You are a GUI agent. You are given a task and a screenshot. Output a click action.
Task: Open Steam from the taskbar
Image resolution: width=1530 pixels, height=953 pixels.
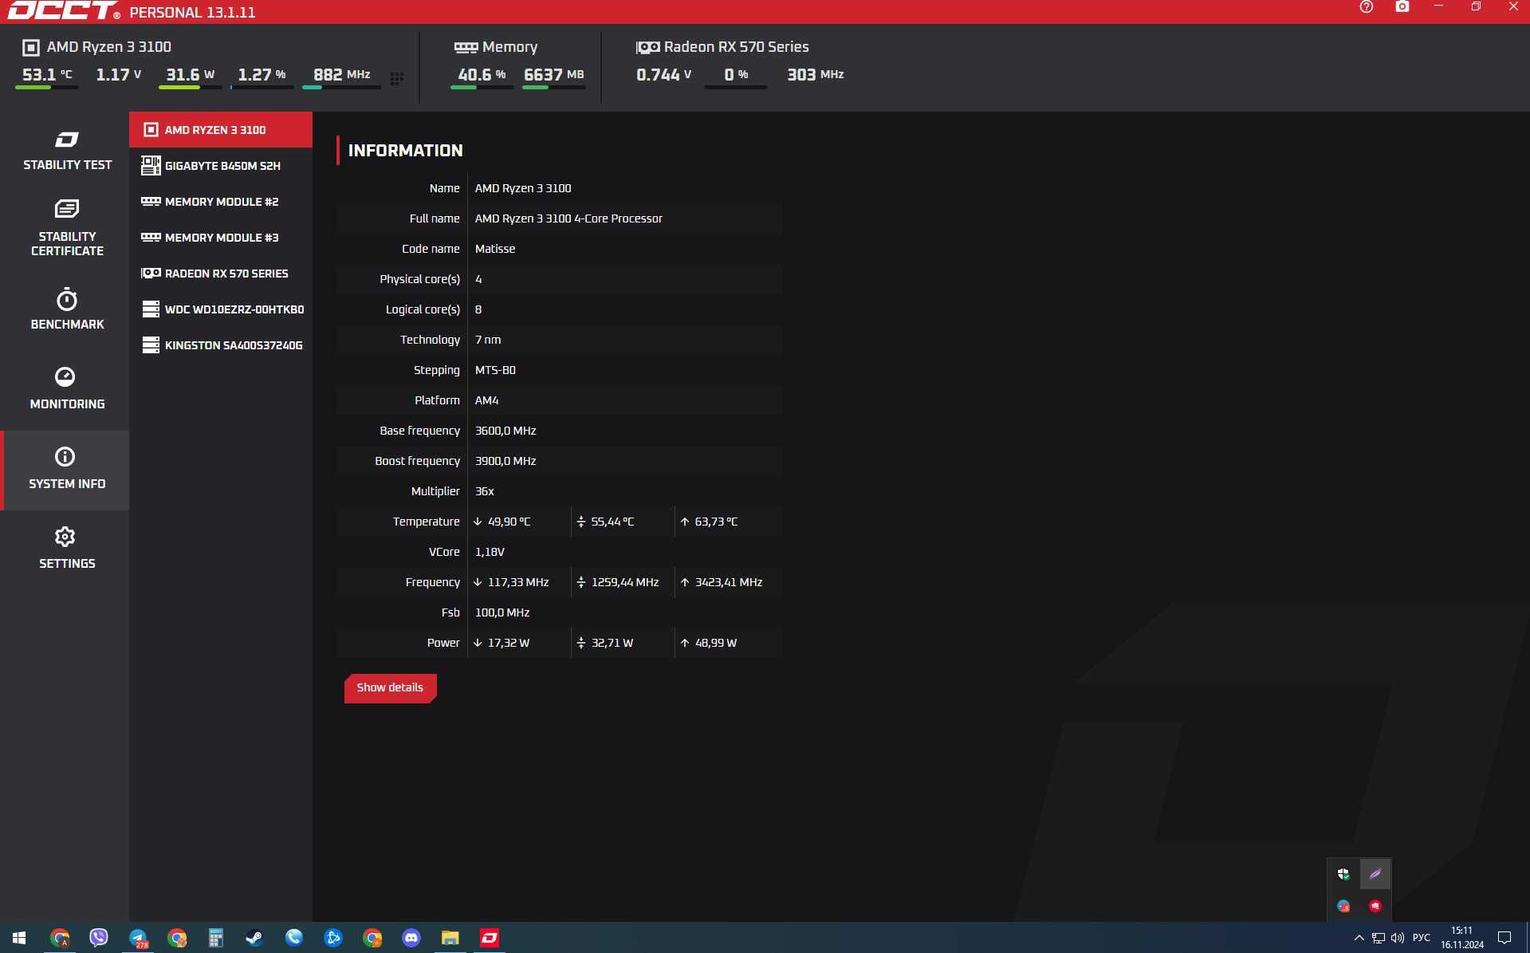254,938
